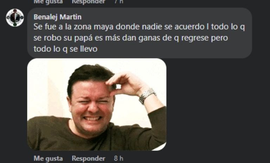Click the man's face in the image
The image size is (270, 163).
[x=91, y=105]
